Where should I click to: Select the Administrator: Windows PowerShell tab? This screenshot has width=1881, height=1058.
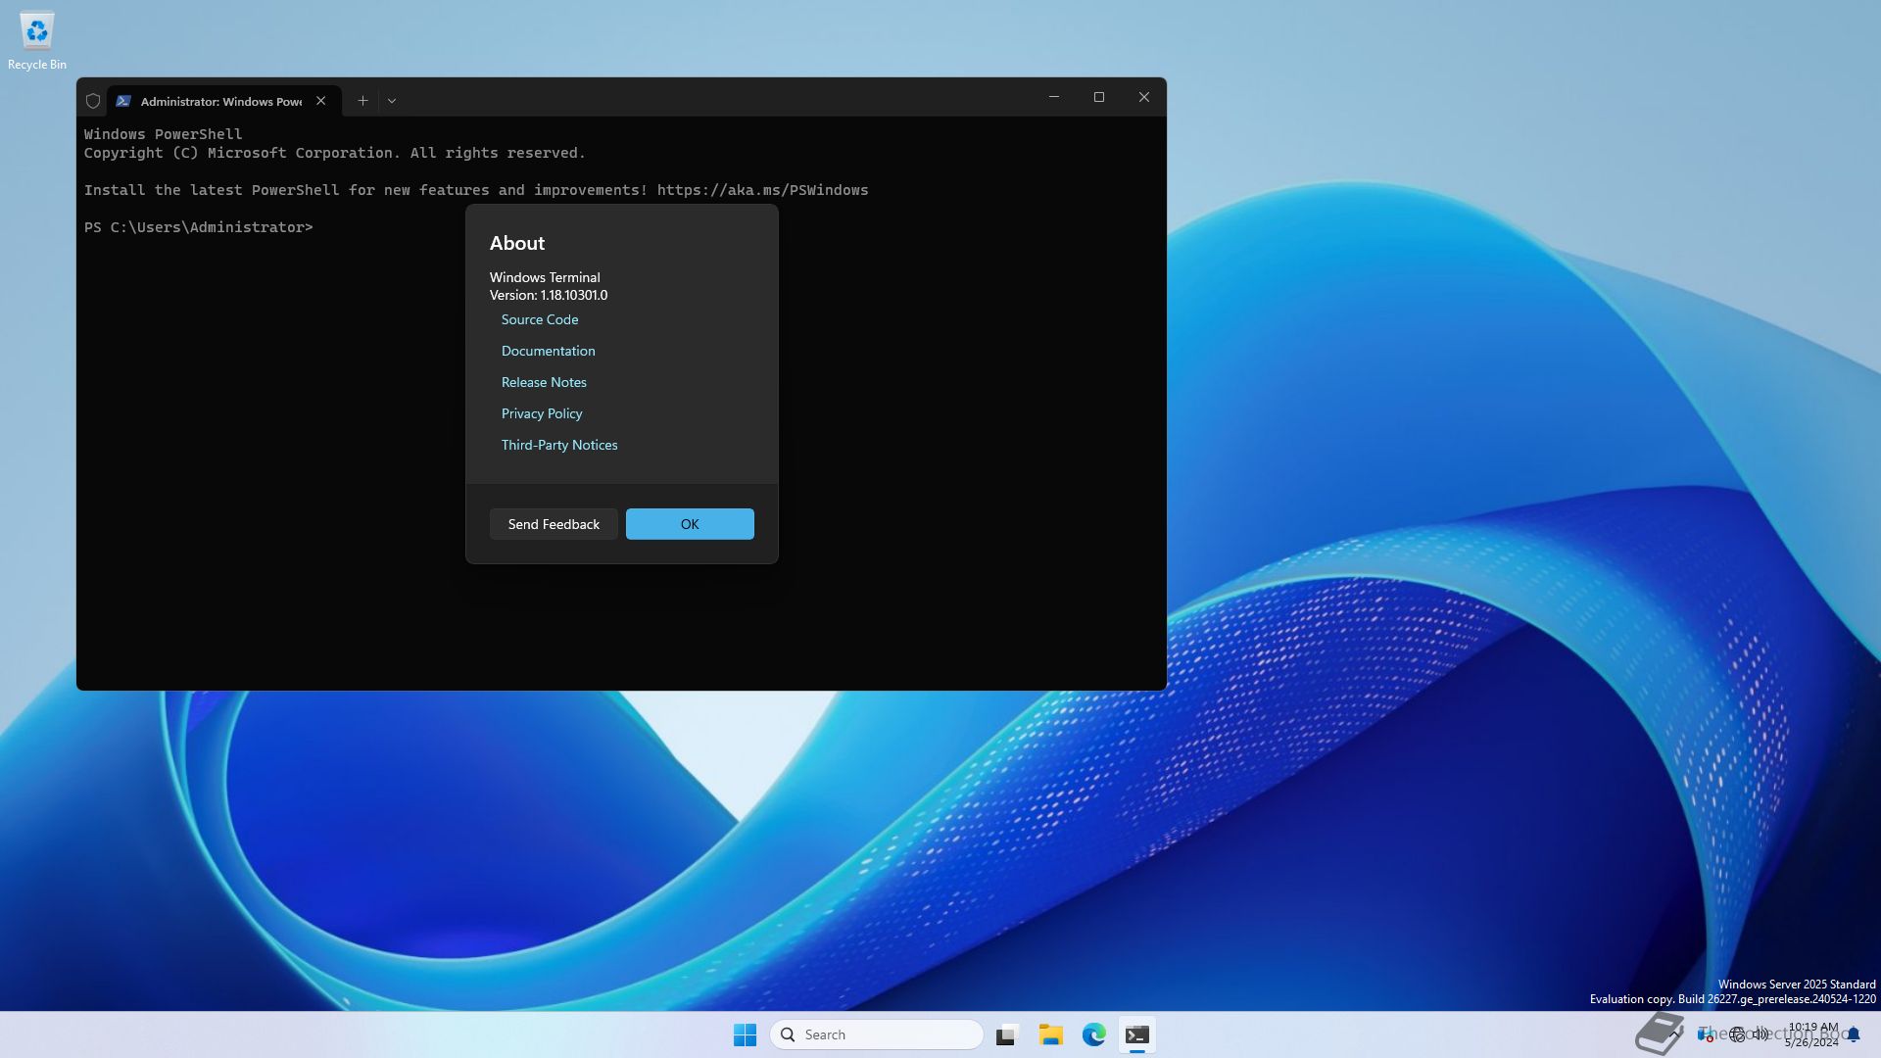click(x=220, y=101)
